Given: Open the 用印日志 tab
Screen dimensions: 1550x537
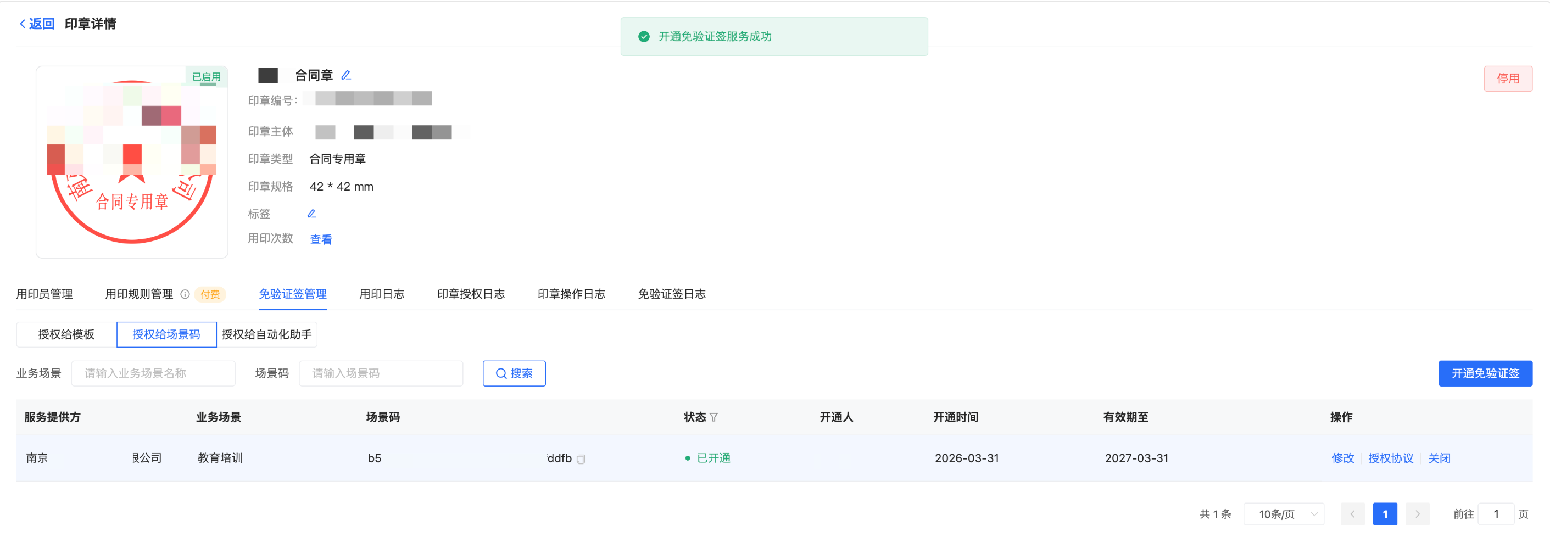Looking at the screenshot, I should point(382,294).
